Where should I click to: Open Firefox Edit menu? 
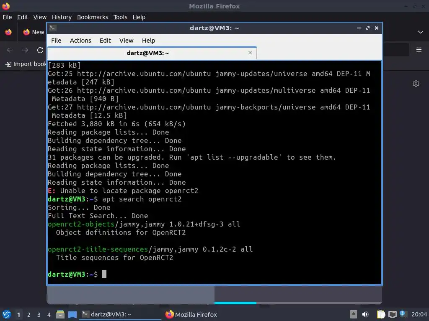23,17
